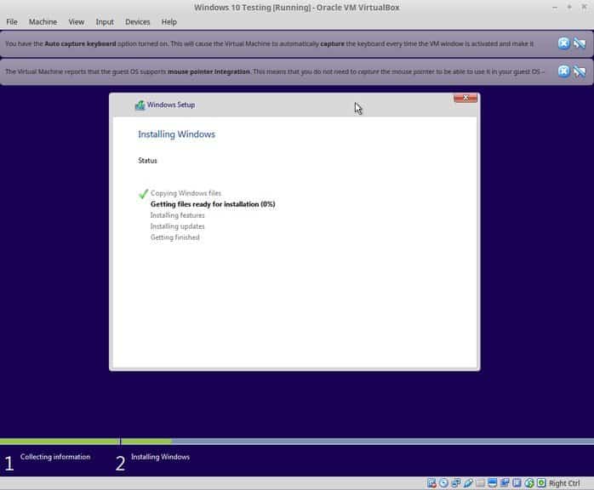The height and width of the screenshot is (490, 594).
Task: Dismiss the mouse pointer integration notification
Action: [563, 71]
